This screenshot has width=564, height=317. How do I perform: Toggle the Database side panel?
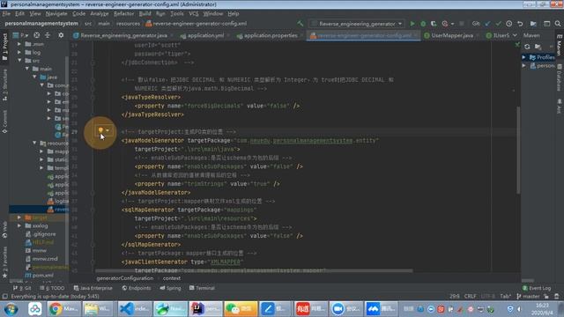click(x=560, y=77)
